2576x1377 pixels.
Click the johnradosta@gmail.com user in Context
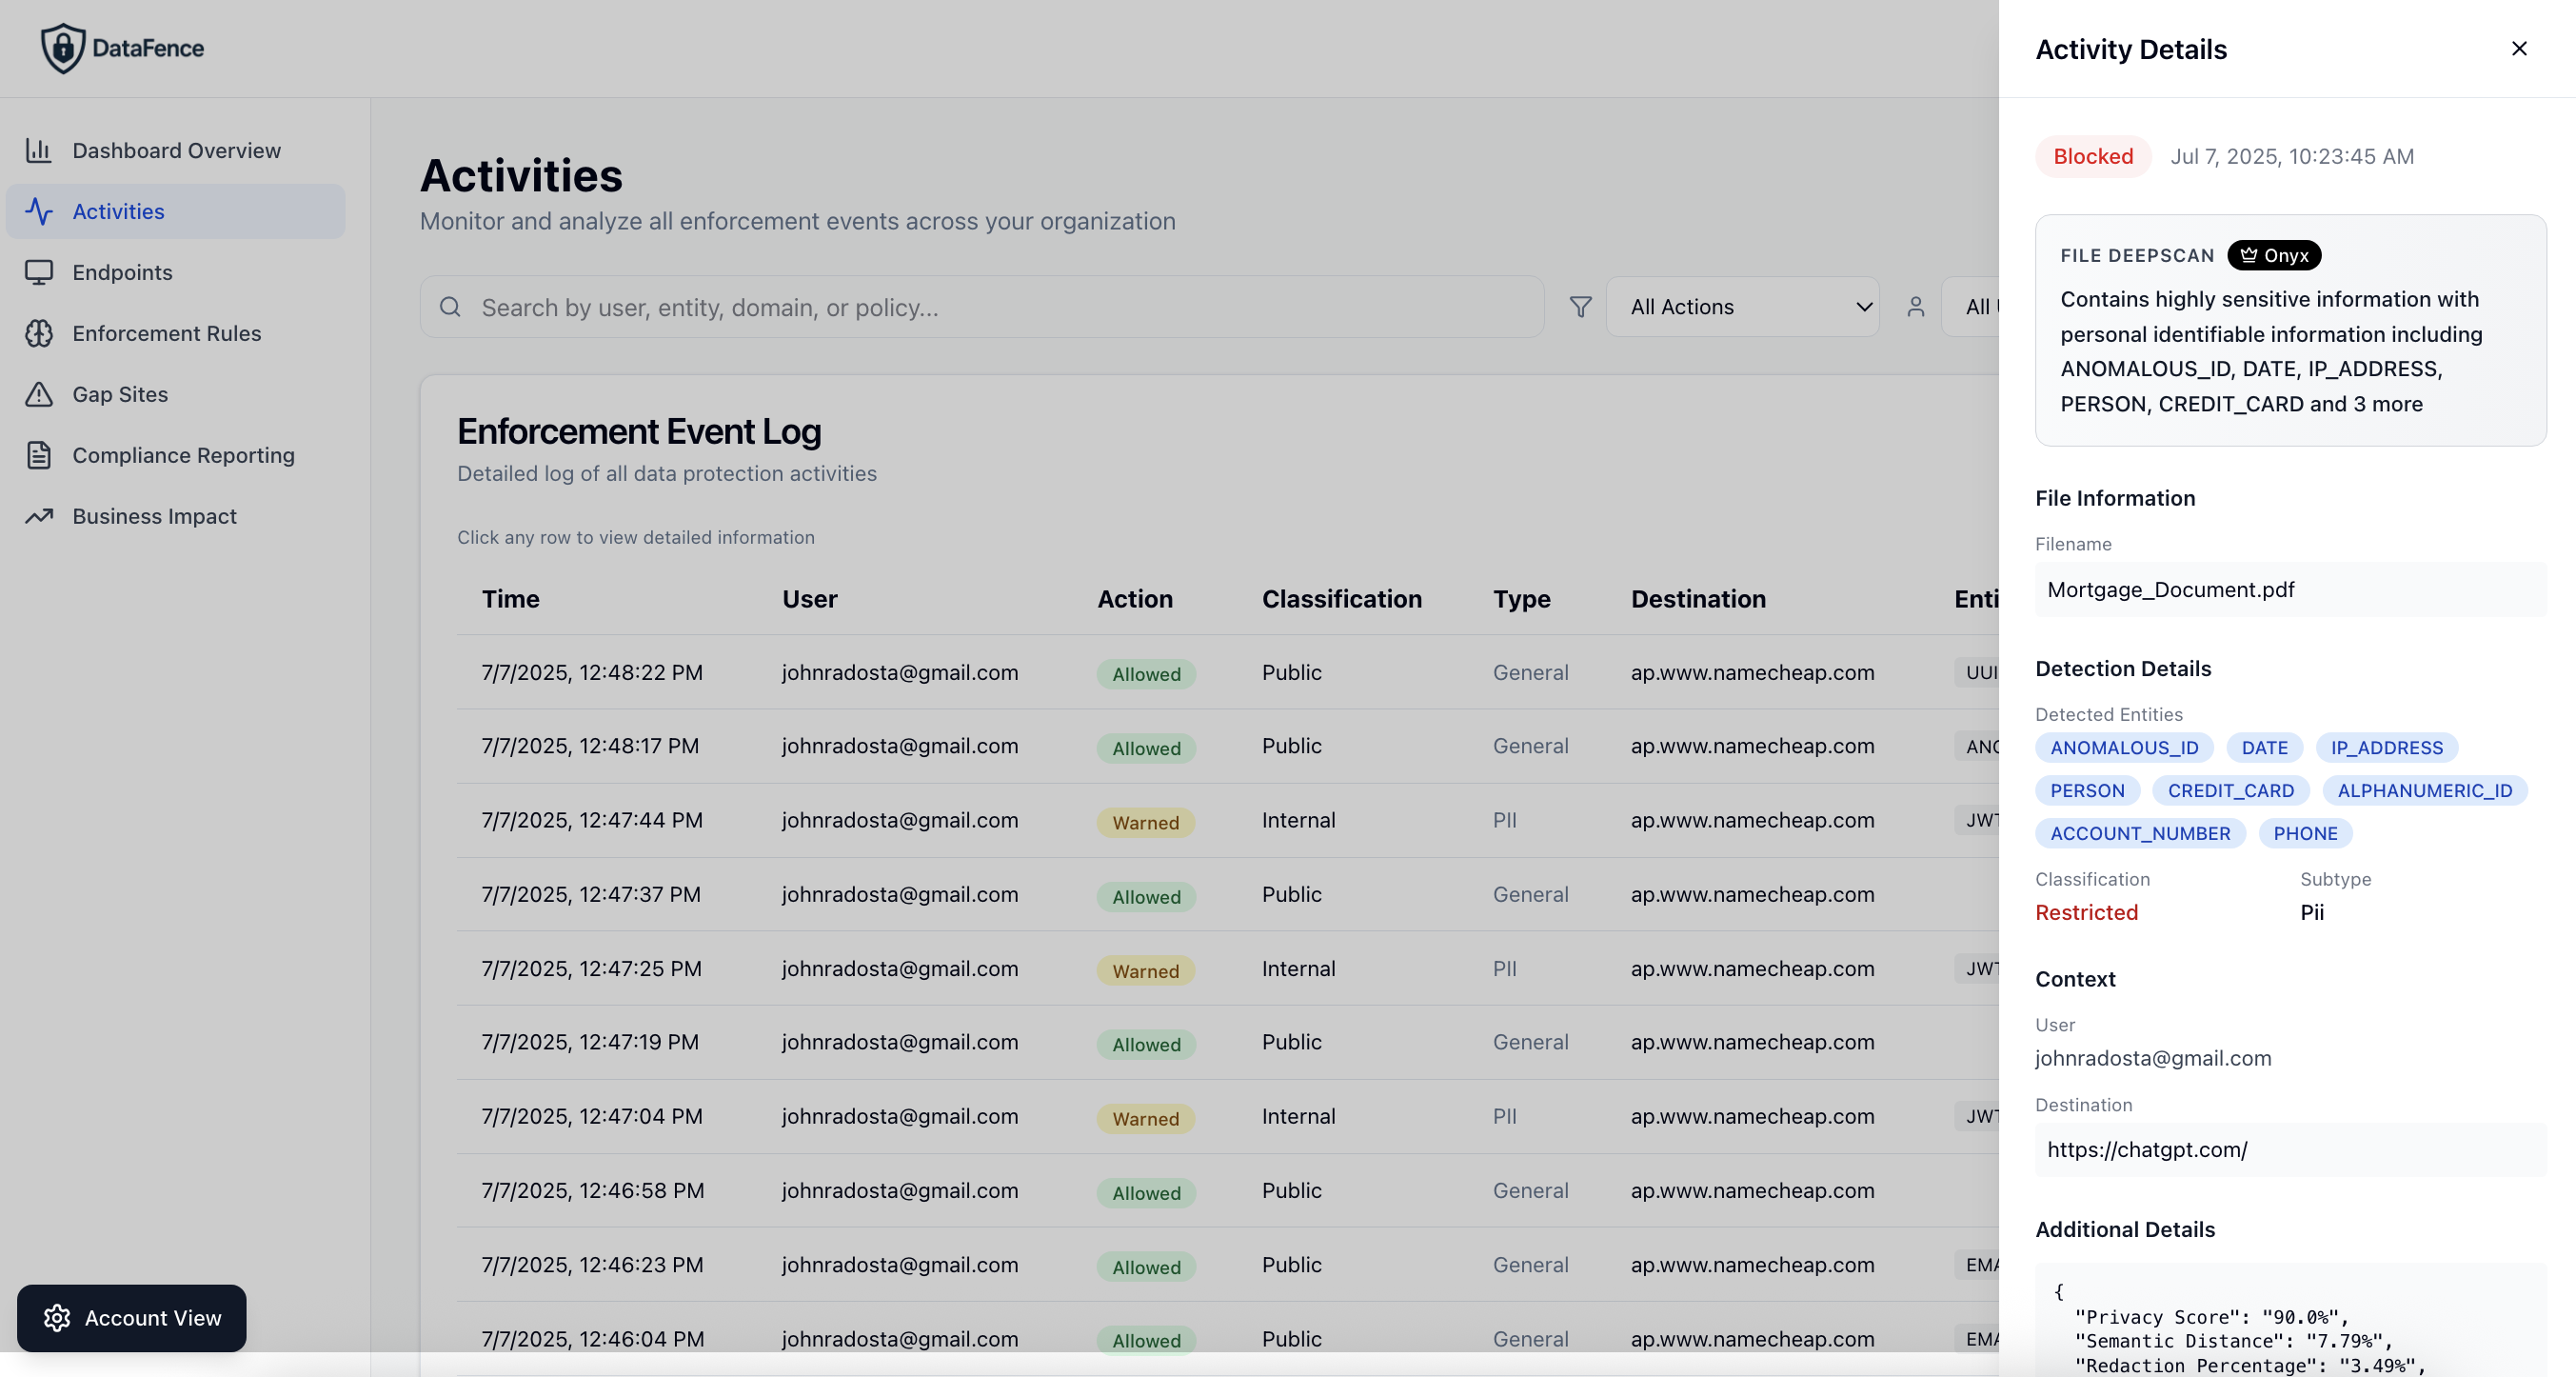point(2153,1058)
